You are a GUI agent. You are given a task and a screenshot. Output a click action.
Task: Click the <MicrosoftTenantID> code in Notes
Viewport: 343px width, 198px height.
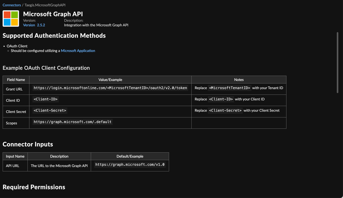coord(229,88)
